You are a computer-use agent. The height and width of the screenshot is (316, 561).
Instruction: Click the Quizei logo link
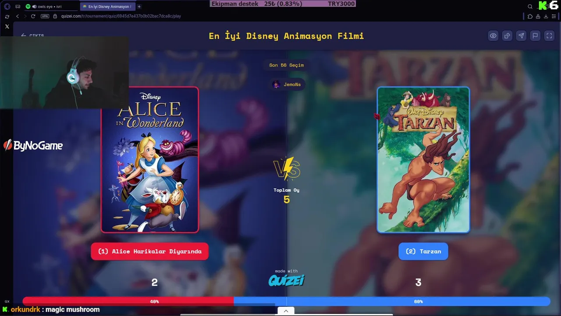point(287,280)
